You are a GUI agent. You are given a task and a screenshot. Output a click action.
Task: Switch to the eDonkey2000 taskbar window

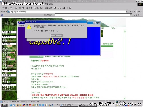coord(88,105)
